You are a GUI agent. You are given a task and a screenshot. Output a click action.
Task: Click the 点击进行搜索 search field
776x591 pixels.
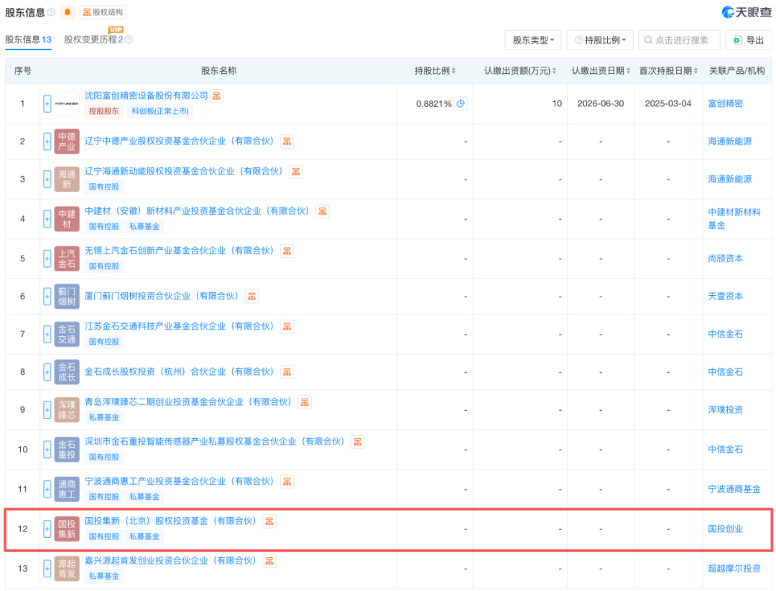tap(680, 40)
